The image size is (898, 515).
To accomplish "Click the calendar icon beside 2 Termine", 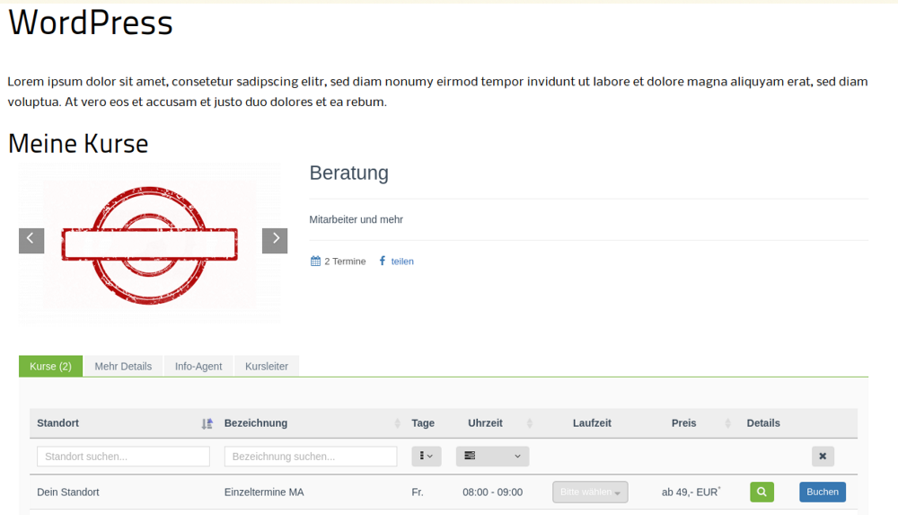I will pos(315,262).
